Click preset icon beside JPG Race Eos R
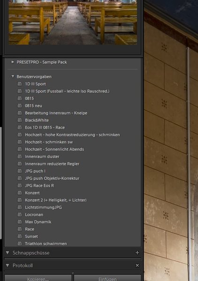 click(x=20, y=185)
